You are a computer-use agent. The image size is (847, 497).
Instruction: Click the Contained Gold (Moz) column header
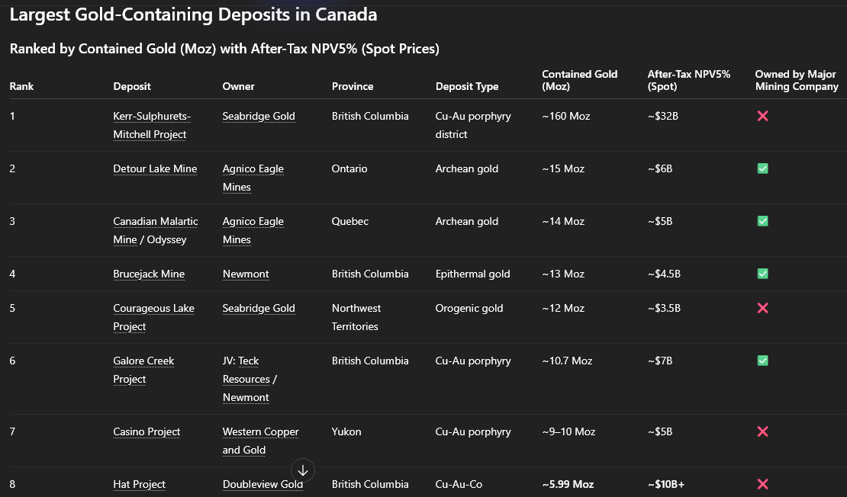click(x=579, y=80)
